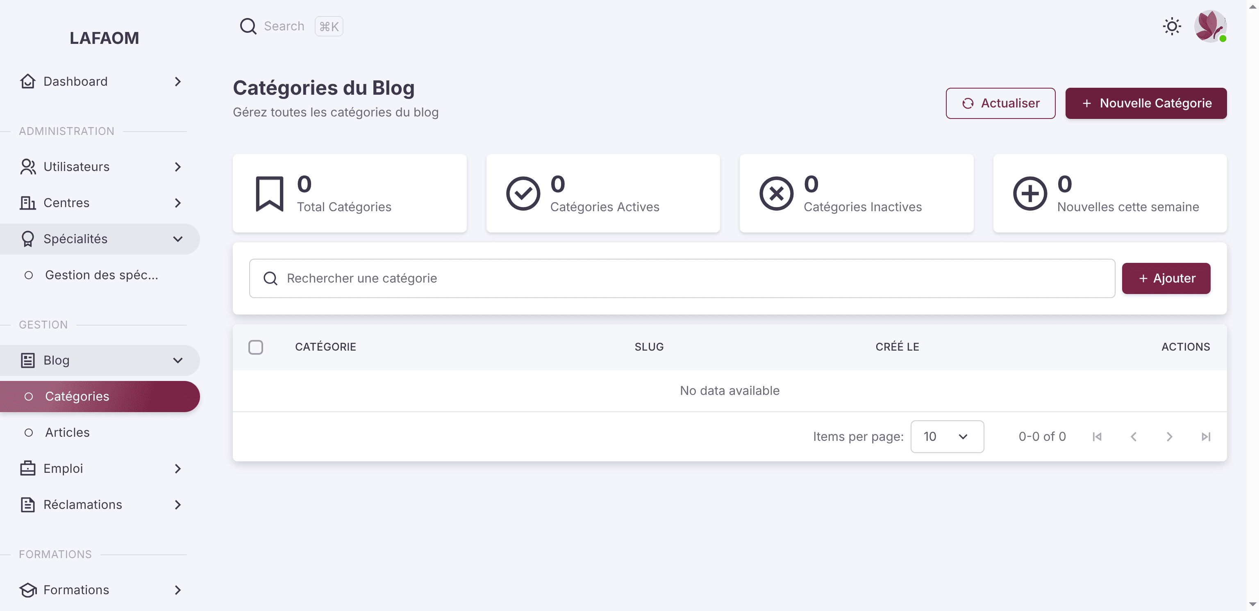Open Gestion des spéc... submenu item

click(x=100, y=276)
